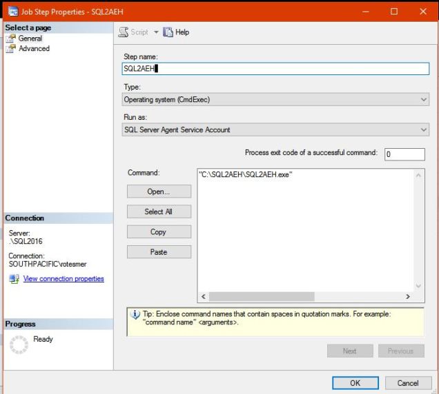Click the SOUTHPACIFIC\rotesmer connection text
This screenshot has height=394, width=439.
[x=48, y=264]
